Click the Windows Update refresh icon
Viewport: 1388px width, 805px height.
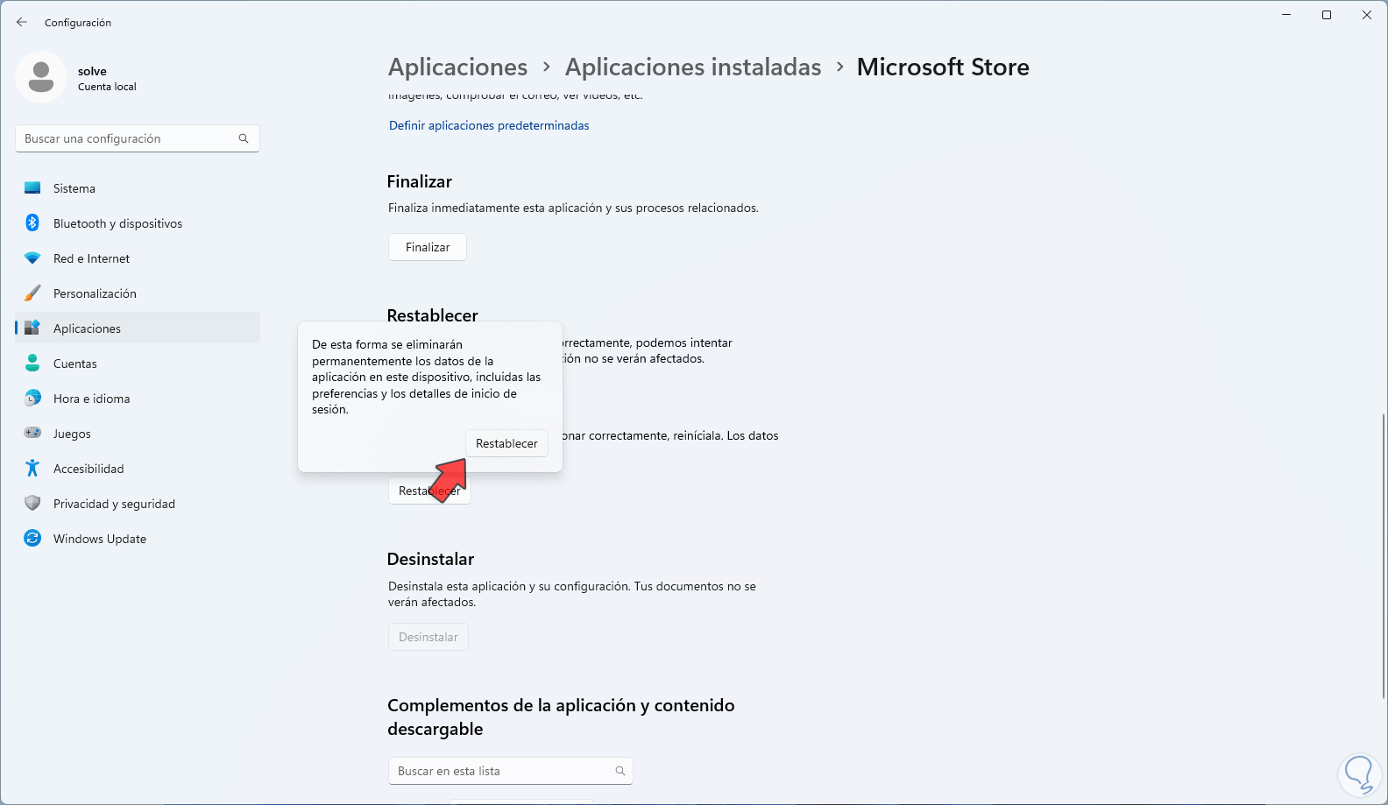coord(32,539)
